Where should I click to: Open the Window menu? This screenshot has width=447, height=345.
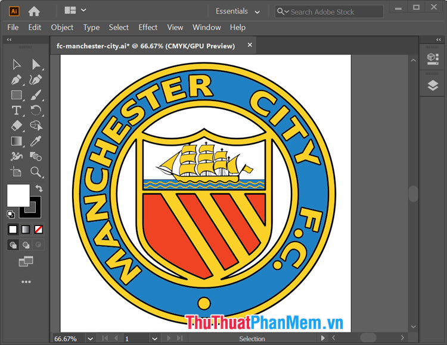point(206,27)
